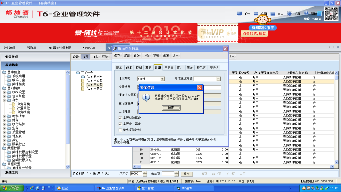Switch to the 成本 tab

point(129,67)
